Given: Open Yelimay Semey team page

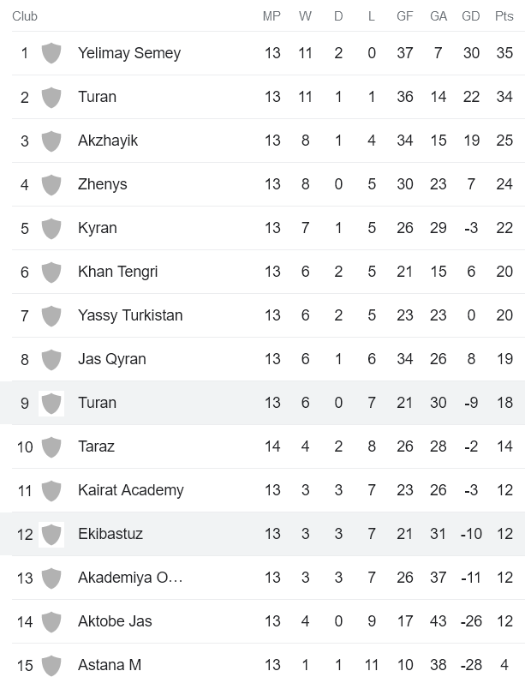Looking at the screenshot, I should (x=129, y=53).
